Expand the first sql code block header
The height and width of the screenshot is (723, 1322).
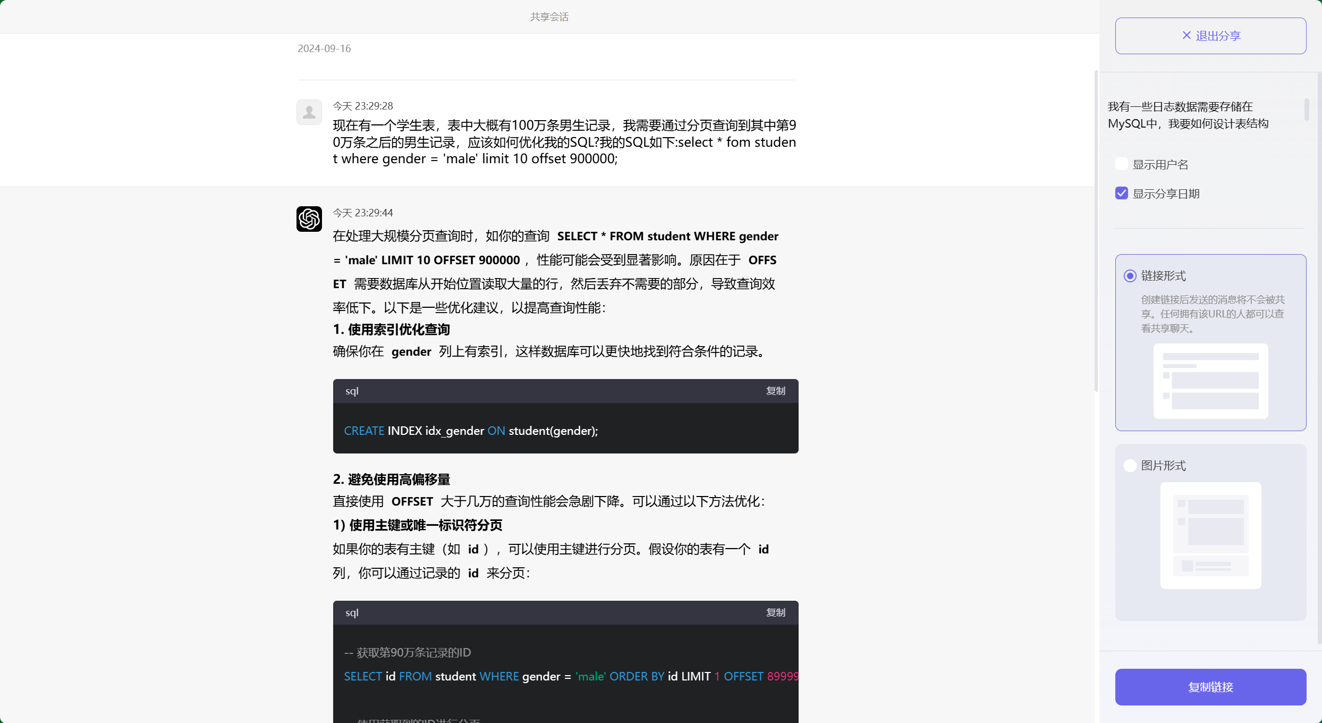pyautogui.click(x=565, y=391)
